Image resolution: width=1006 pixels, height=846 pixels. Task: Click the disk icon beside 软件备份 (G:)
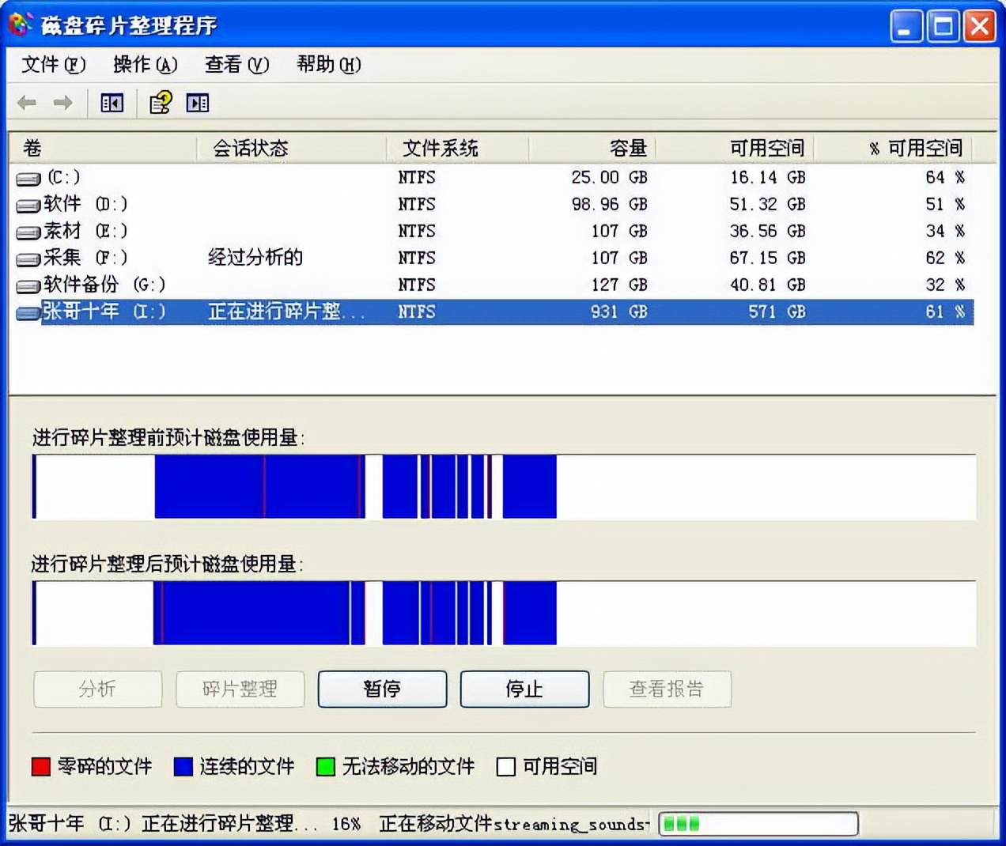tap(28, 285)
